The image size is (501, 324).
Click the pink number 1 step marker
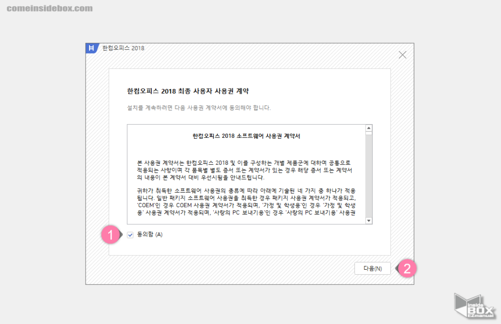point(110,235)
